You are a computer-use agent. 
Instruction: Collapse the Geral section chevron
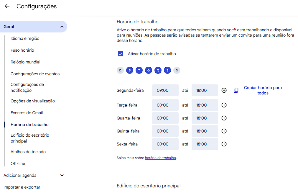click(x=62, y=27)
